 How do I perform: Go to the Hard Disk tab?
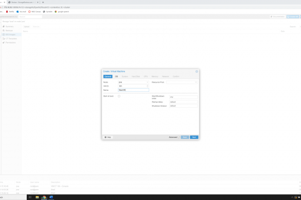[x=136, y=76]
